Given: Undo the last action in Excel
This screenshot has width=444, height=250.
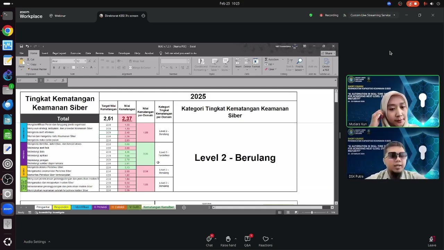Looking at the screenshot, I should coord(27,46).
